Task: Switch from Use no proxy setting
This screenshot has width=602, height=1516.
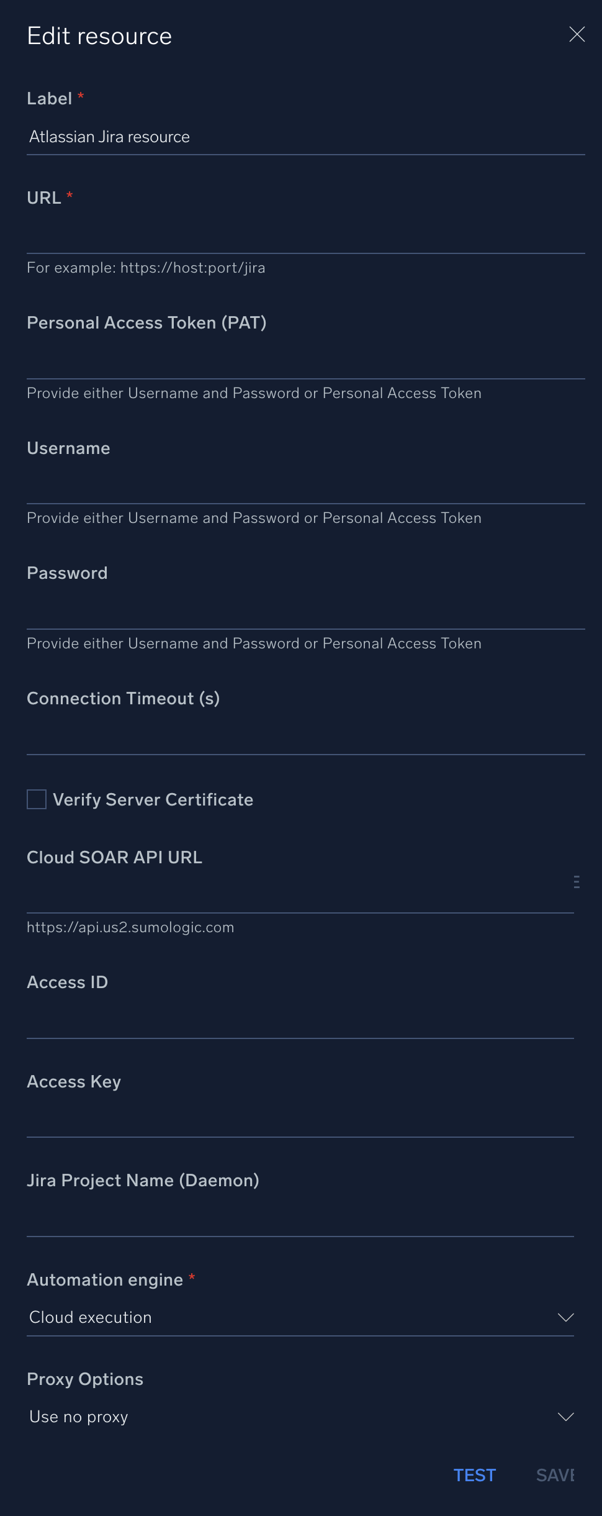Action: [298, 1417]
